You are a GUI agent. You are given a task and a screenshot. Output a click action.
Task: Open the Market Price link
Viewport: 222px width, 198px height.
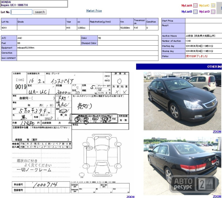coord(94,11)
